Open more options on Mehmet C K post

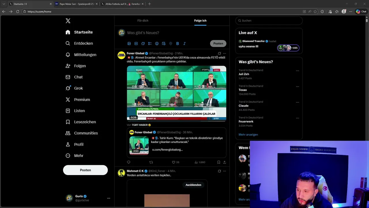pyautogui.click(x=225, y=171)
